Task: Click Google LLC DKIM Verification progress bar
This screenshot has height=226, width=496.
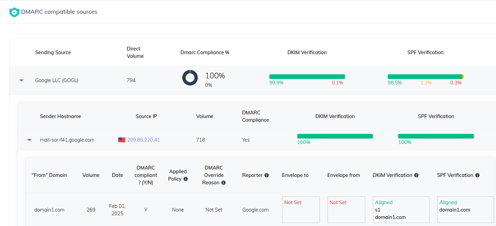Action: (307, 77)
